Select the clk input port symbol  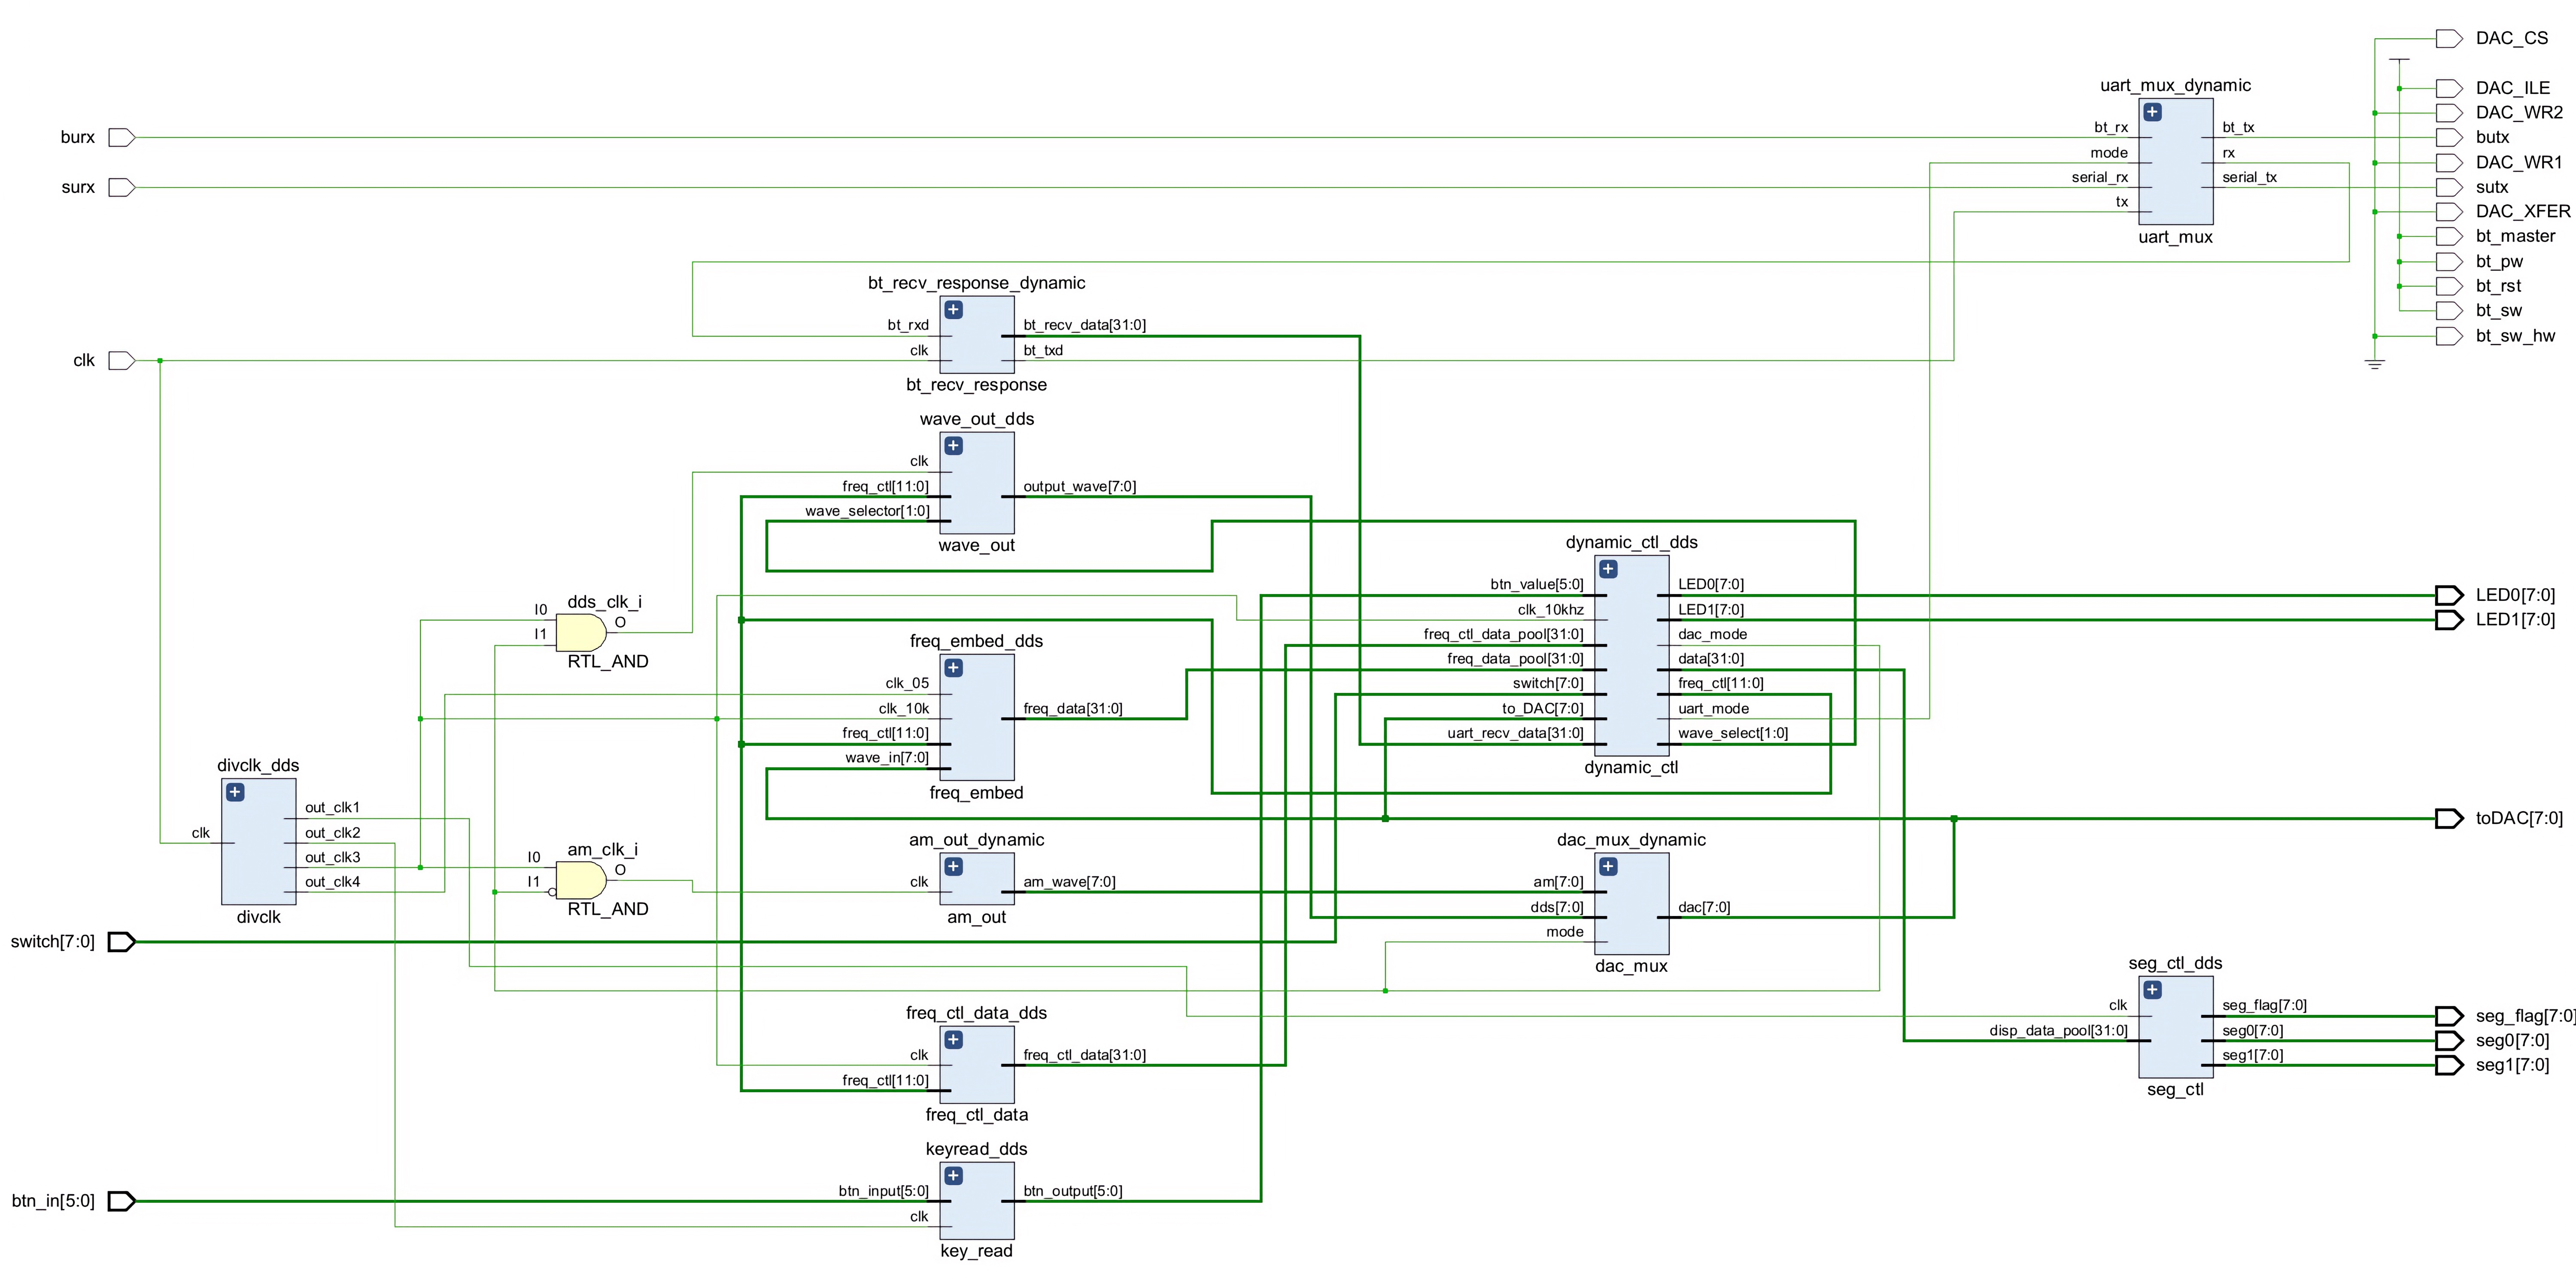(x=121, y=360)
